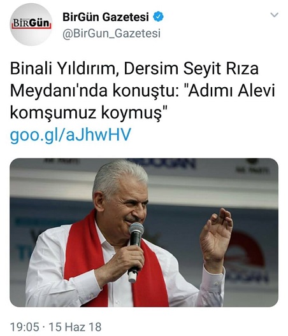288x336 pixels.
Task: Click the 19:05 tweet time
Action: click(25, 327)
